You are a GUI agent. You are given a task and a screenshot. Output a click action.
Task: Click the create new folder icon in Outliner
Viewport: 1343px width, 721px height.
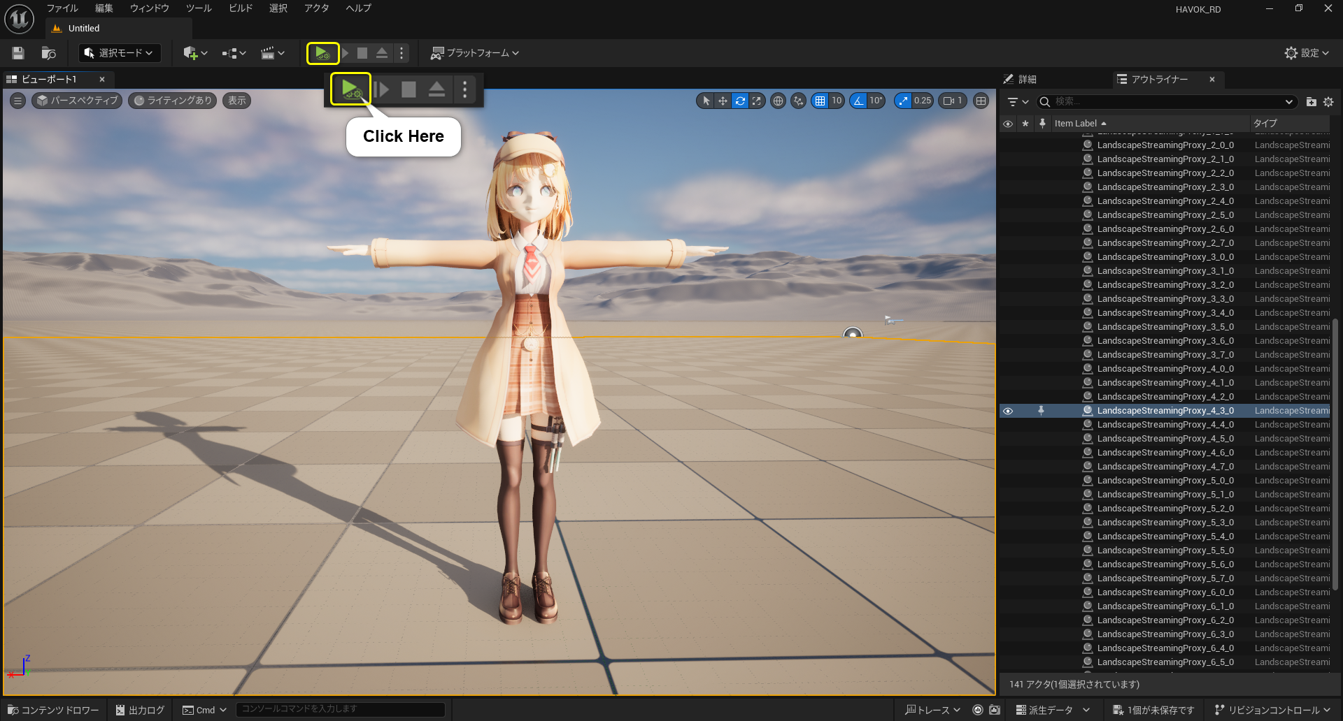[1312, 102]
